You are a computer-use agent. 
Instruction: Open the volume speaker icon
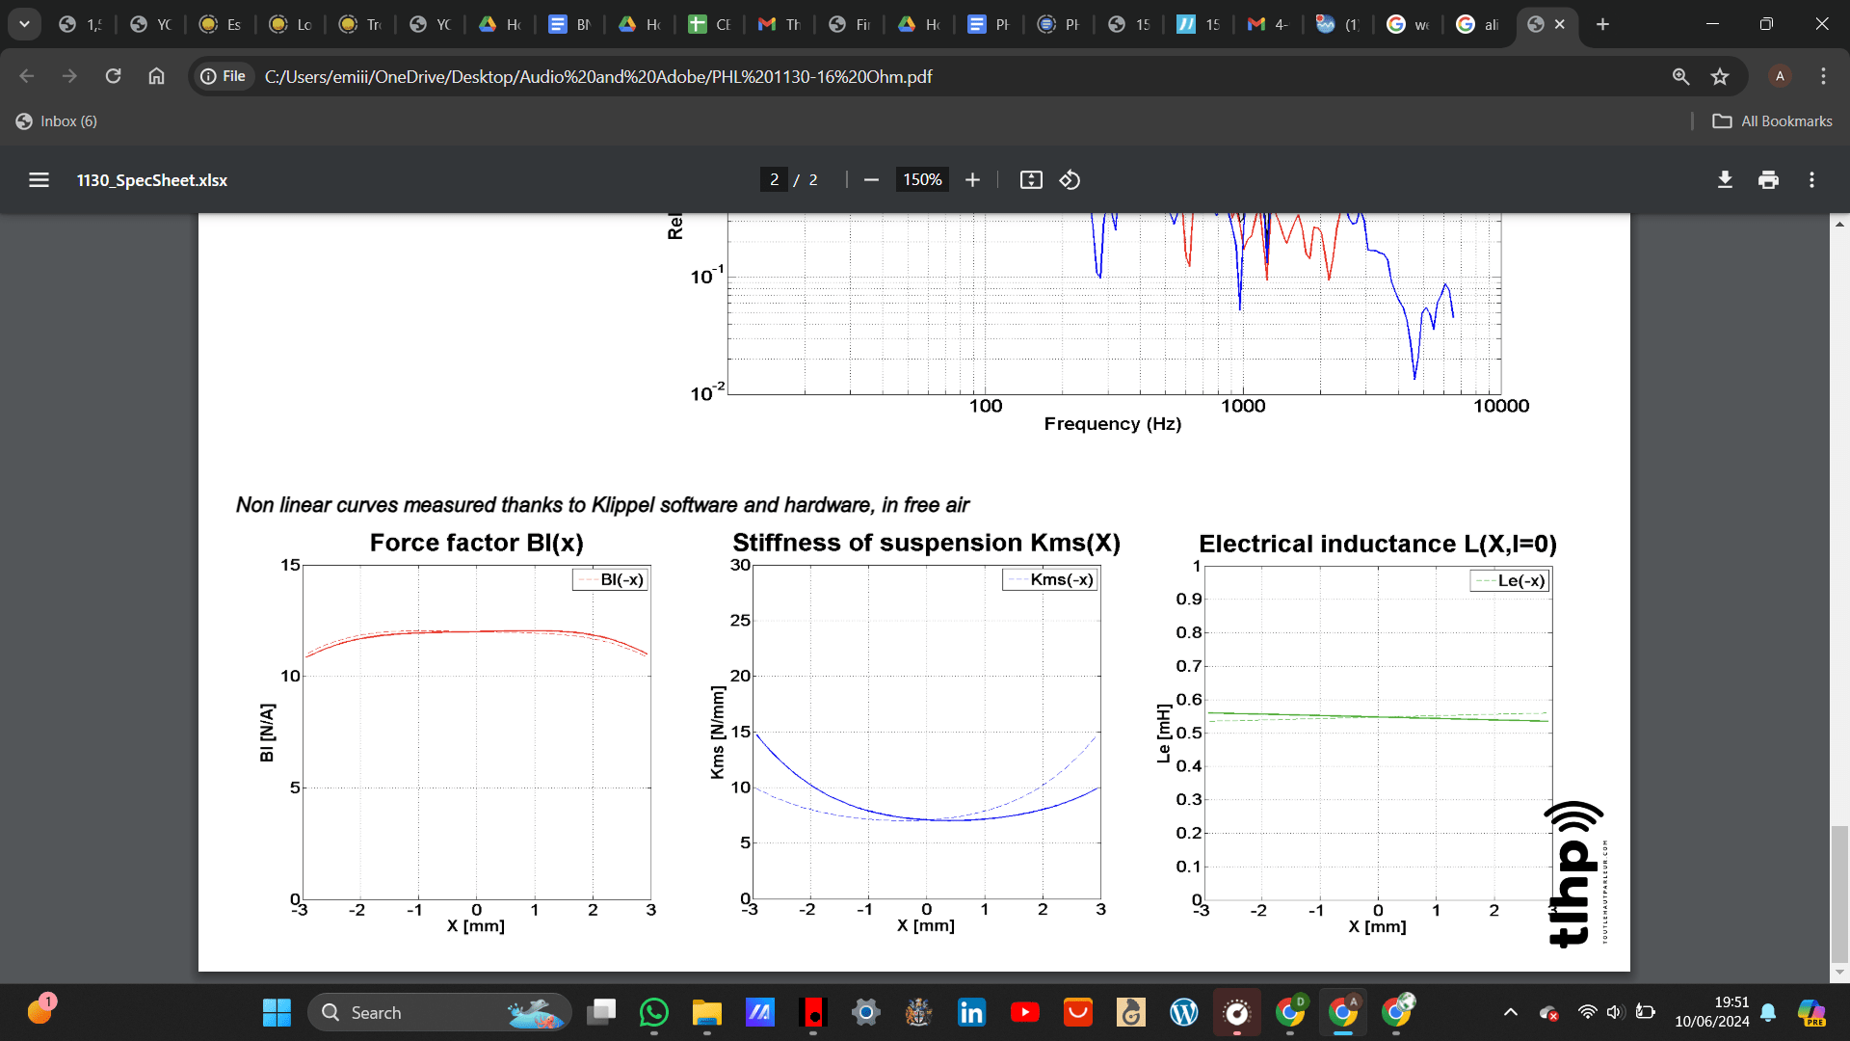point(1616,1012)
